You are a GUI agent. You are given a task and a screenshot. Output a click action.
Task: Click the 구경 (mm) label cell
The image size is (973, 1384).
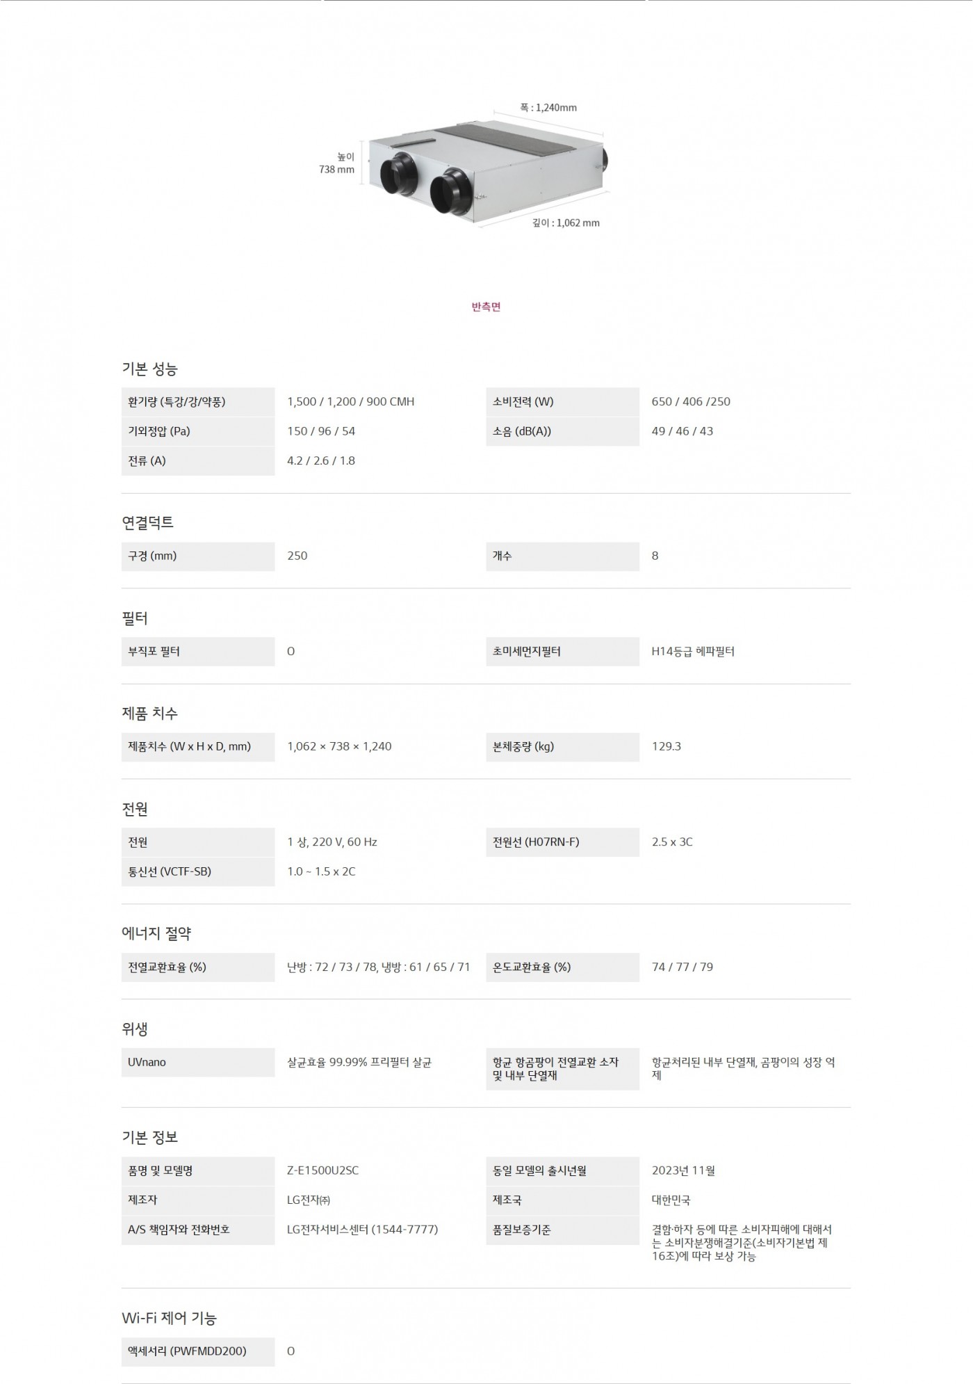point(197,556)
